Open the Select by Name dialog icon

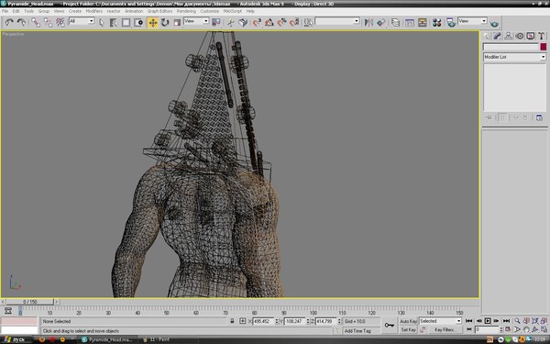pos(114,22)
